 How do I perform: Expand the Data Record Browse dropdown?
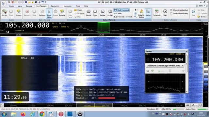62,17
